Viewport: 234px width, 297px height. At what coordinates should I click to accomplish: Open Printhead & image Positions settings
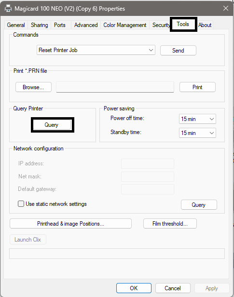[70, 224]
